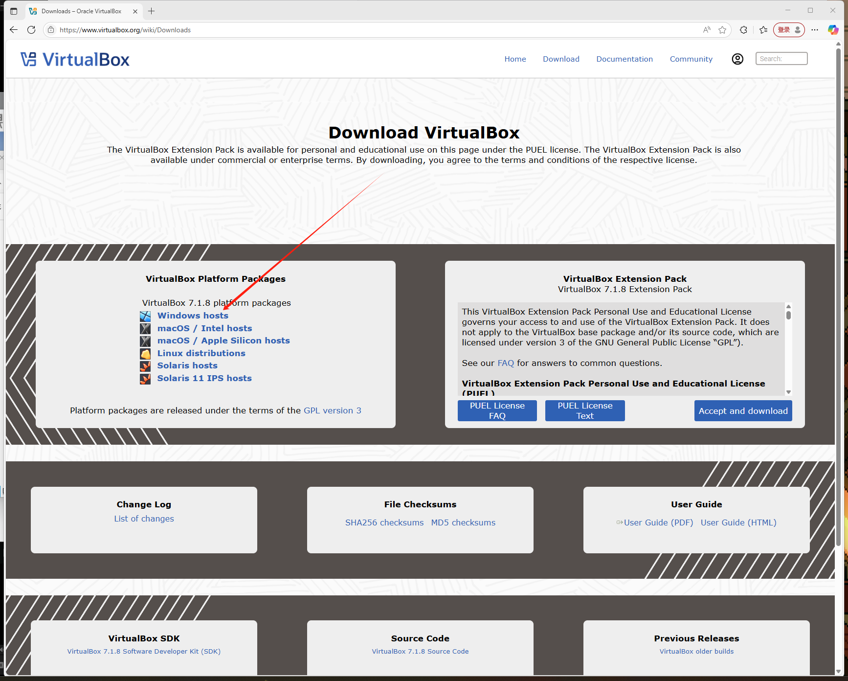Open read aloud icon in address bar
The width and height of the screenshot is (848, 681).
click(x=707, y=30)
